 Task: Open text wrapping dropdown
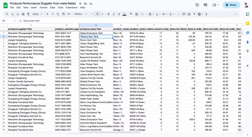click(x=165, y=14)
